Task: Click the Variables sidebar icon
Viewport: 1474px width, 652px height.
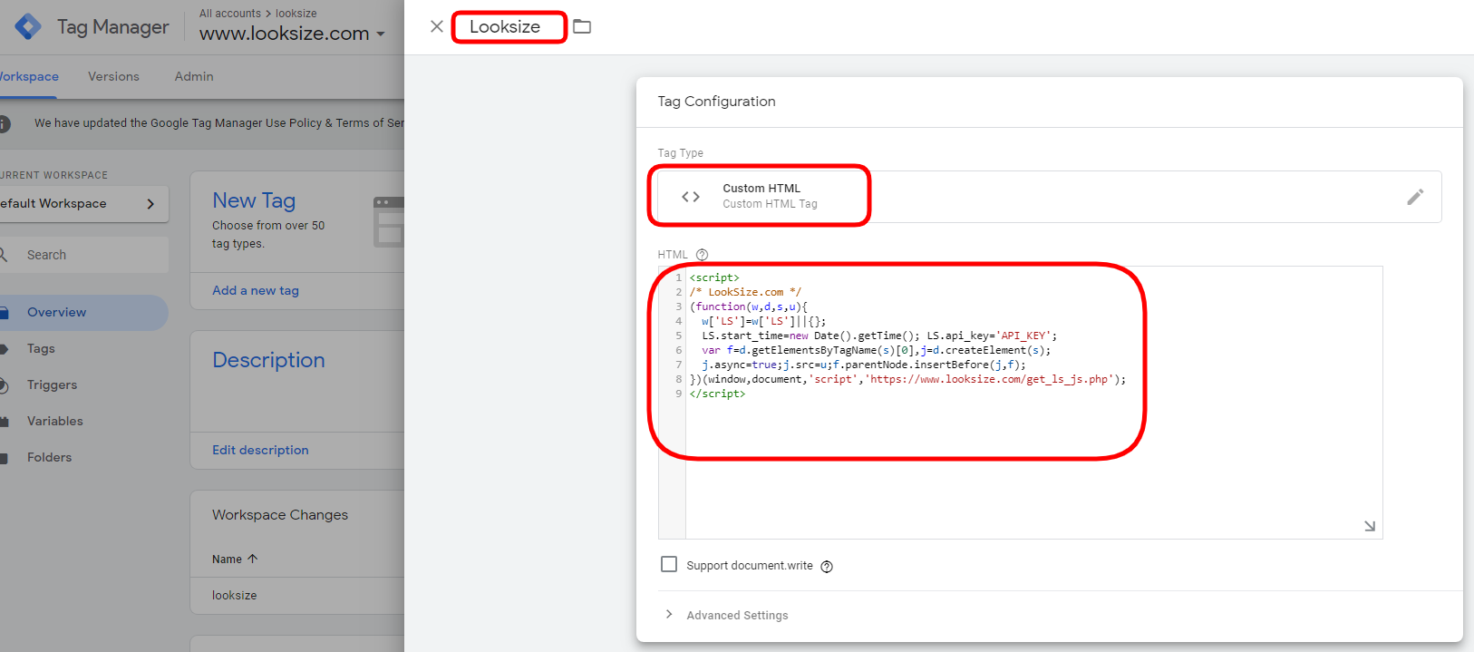Action: (4, 422)
